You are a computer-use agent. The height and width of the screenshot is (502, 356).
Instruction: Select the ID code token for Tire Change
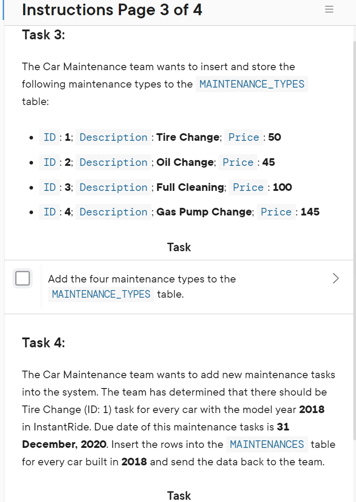click(49, 137)
